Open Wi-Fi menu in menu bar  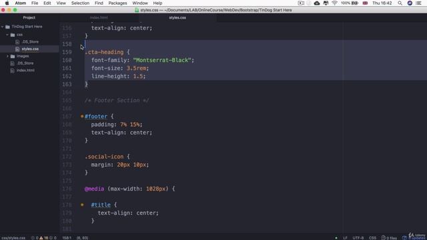pos(334,3)
